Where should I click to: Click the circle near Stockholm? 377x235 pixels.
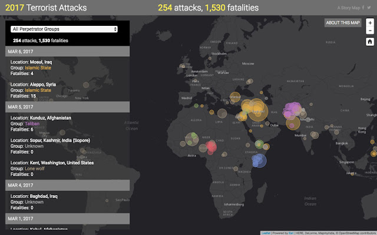210,58
